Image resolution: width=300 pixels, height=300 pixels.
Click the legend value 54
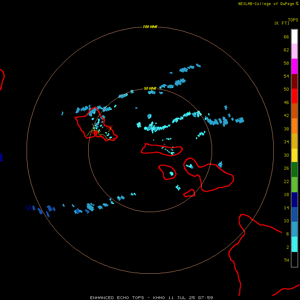coord(286,76)
